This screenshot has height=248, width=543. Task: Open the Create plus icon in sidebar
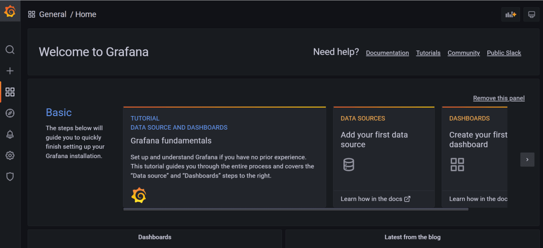pos(10,71)
